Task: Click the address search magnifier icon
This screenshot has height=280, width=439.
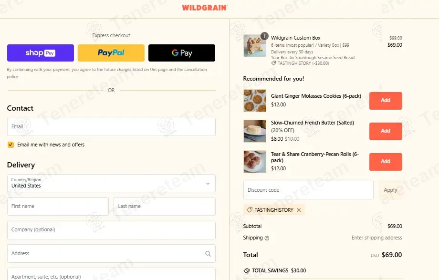Action: pyautogui.click(x=208, y=254)
